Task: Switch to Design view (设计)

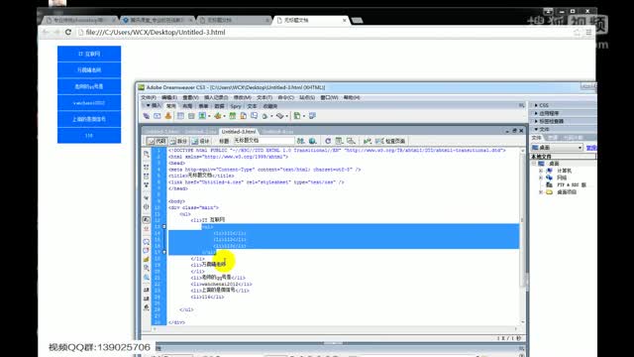Action: point(200,141)
